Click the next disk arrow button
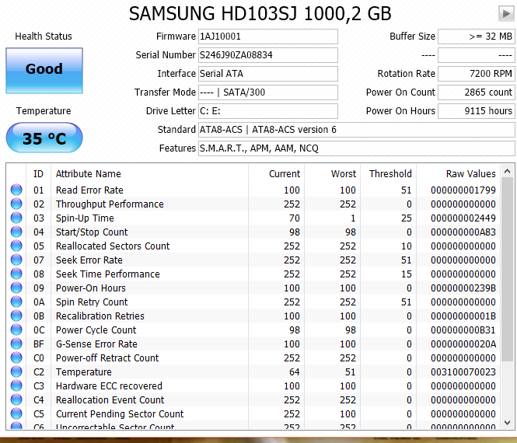Viewport: 517px width, 443px height. coord(506,14)
